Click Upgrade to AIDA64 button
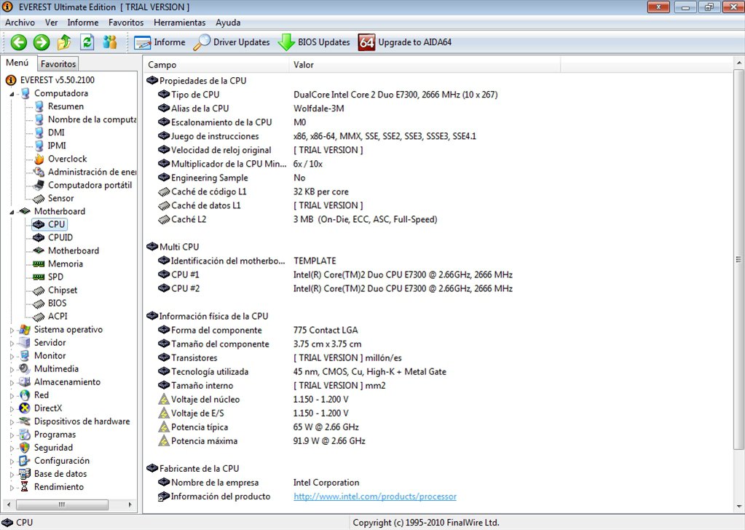Viewport: 745px width, 530px height. click(x=405, y=42)
